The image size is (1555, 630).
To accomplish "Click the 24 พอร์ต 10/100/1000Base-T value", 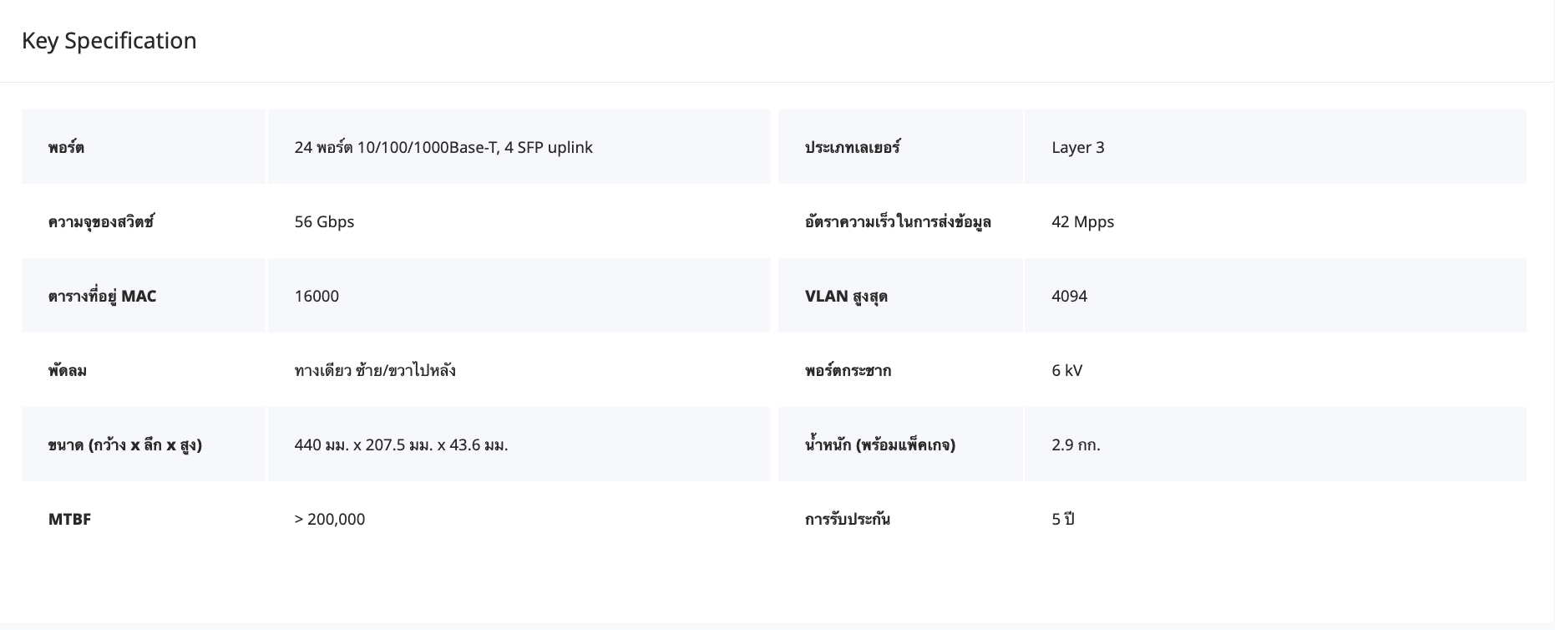I will 443,147.
